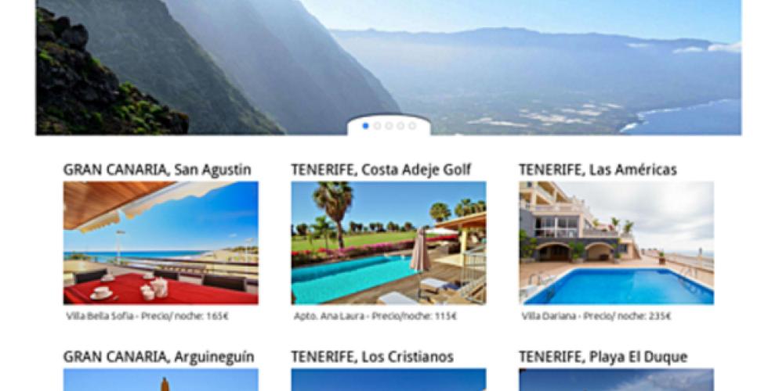This screenshot has width=768, height=391.
Task: Select the second carousel dot indicator
Action: (x=377, y=126)
